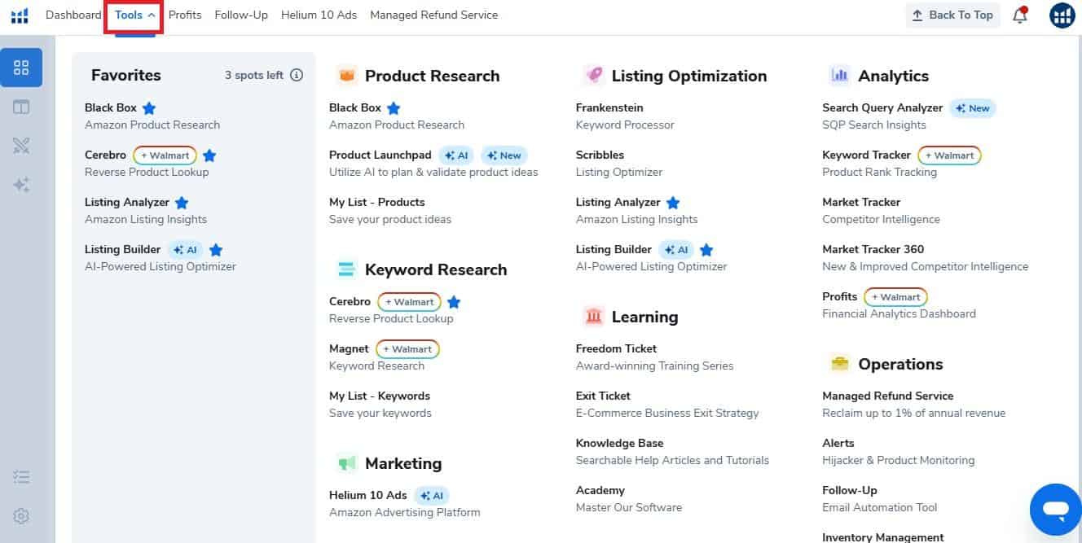The image size is (1082, 543).
Task: Open Managed Refund Service in top nav
Action: pyautogui.click(x=433, y=15)
